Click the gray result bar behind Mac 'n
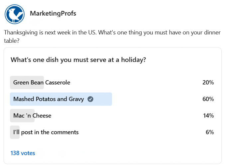 [x=22, y=116]
